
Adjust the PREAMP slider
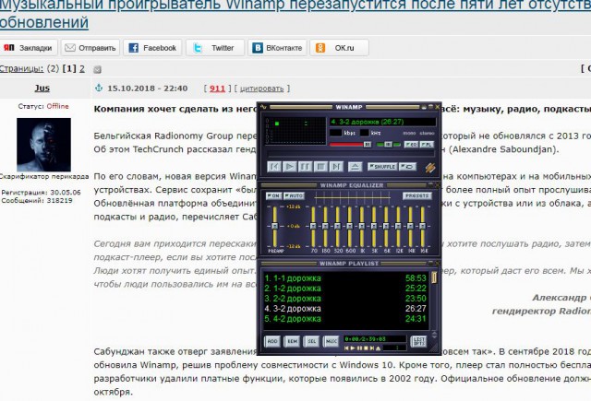pyautogui.click(x=275, y=227)
